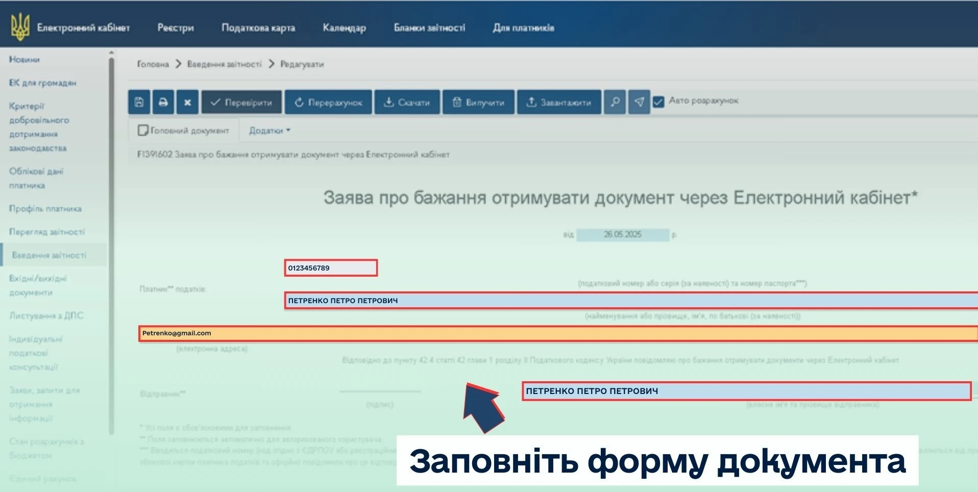Click the Завантажити upload button
Viewport: 978px width, 492px height.
click(559, 102)
